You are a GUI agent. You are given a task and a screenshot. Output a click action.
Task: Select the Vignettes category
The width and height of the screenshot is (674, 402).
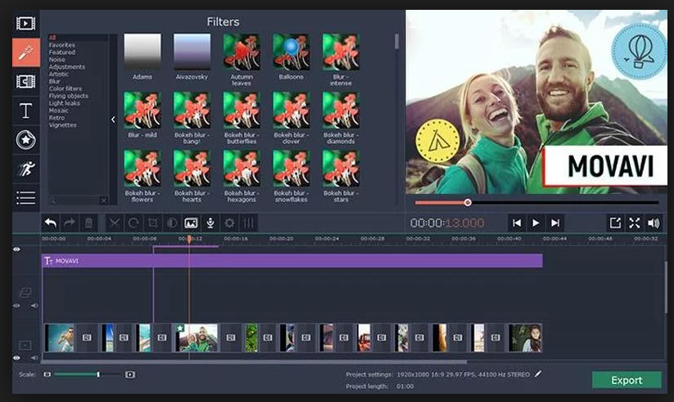[x=63, y=125]
